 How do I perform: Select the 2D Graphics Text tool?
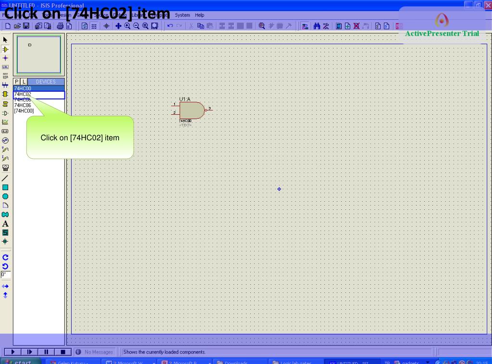coord(5,224)
